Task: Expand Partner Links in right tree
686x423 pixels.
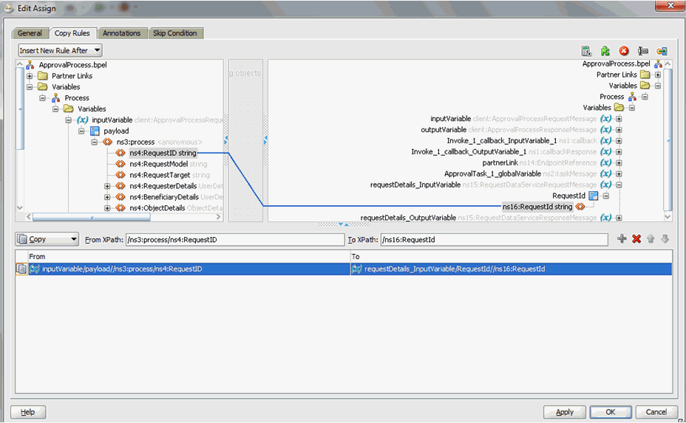Action: [x=658, y=75]
